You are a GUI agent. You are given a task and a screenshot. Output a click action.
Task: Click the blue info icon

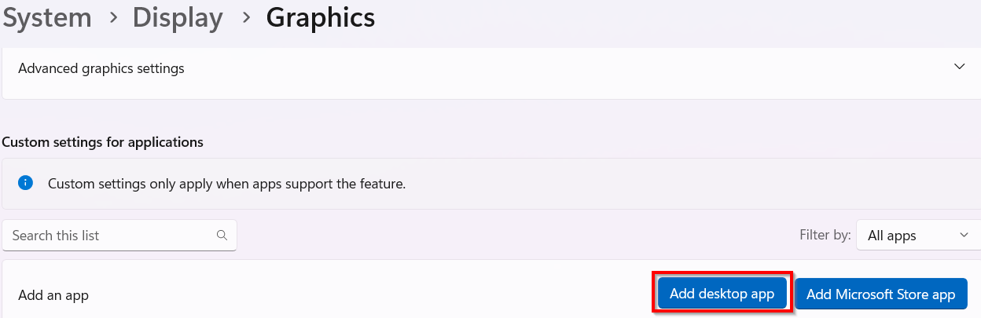26,184
